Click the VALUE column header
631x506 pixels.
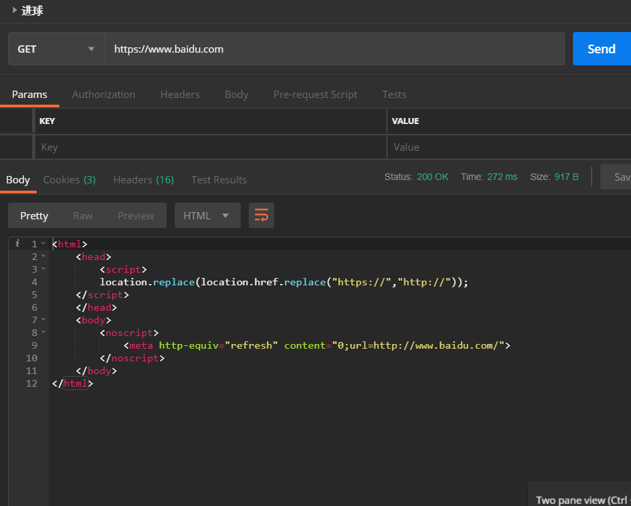(406, 121)
